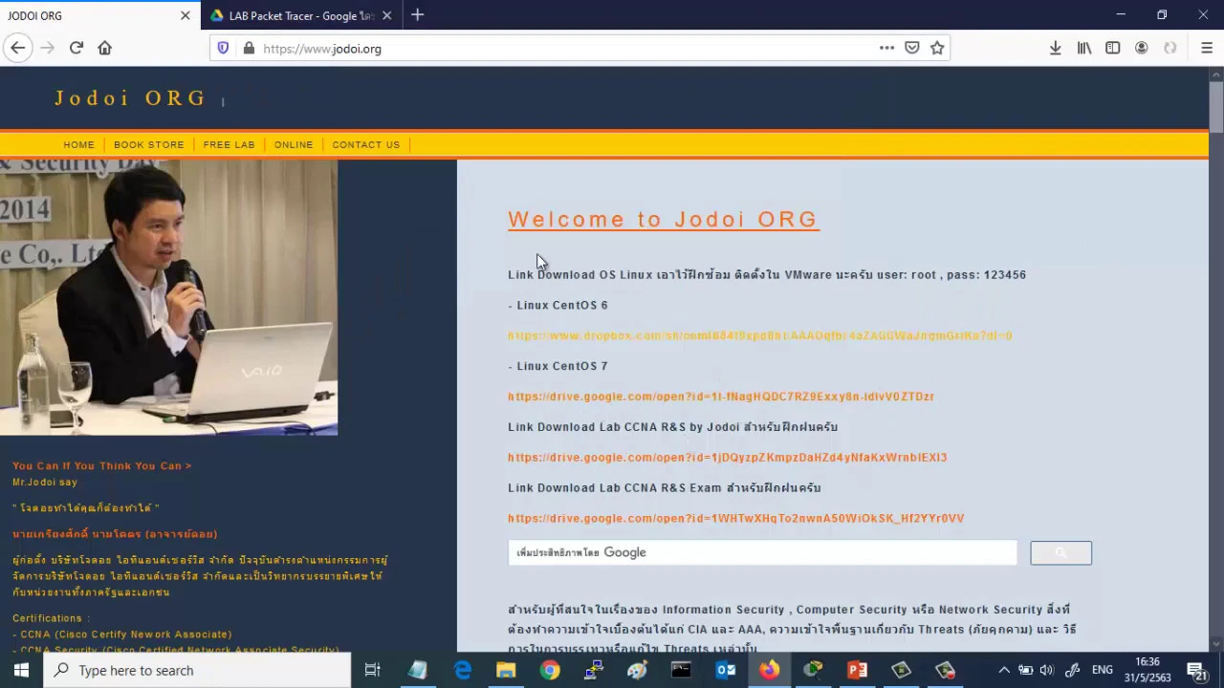The image size is (1224, 688).
Task: Show hidden system tray icons
Action: click(1004, 670)
